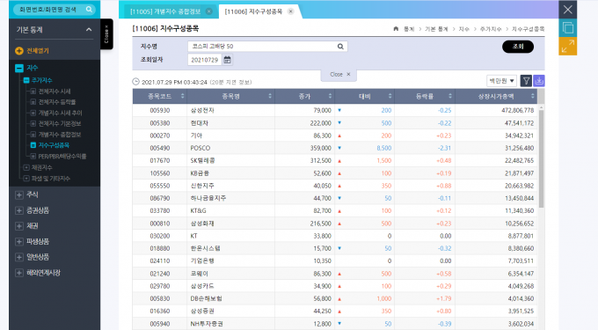Click the 조회 search button
This screenshot has width=598, height=330.
click(x=518, y=47)
